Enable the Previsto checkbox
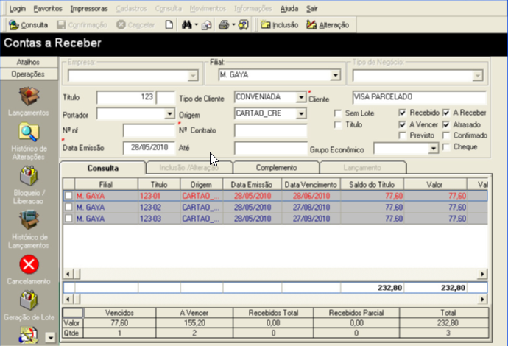Image resolution: width=508 pixels, height=346 pixels. [x=403, y=135]
